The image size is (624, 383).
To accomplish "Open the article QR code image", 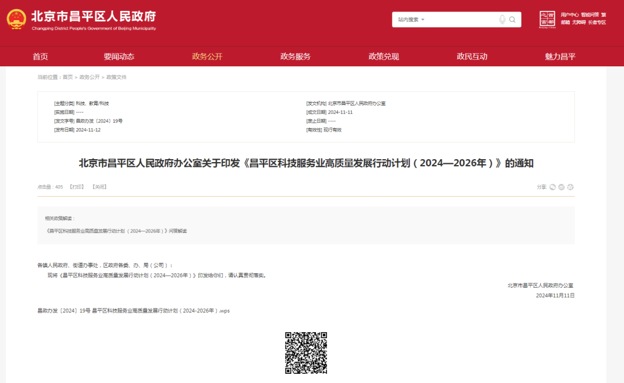I will [x=306, y=352].
